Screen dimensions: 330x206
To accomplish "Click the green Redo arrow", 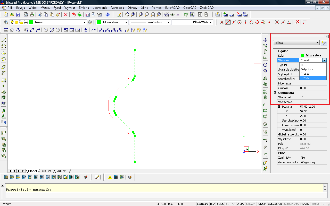I will pyautogui.click(x=80, y=14).
